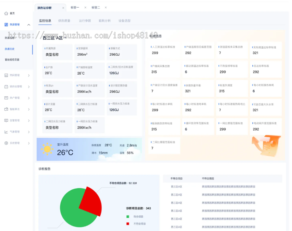Close the 标签一 tab
This screenshot has width=292, height=231.
tap(85, 7)
